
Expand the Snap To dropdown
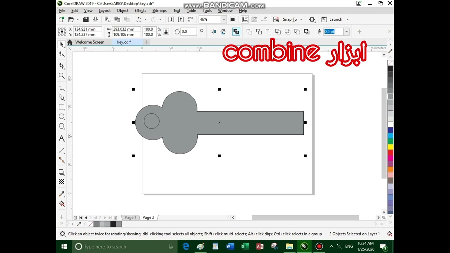[x=301, y=20]
